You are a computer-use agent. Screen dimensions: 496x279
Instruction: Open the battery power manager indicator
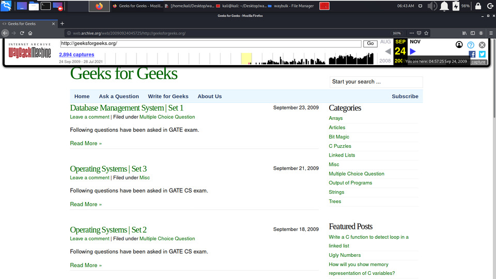click(456, 6)
